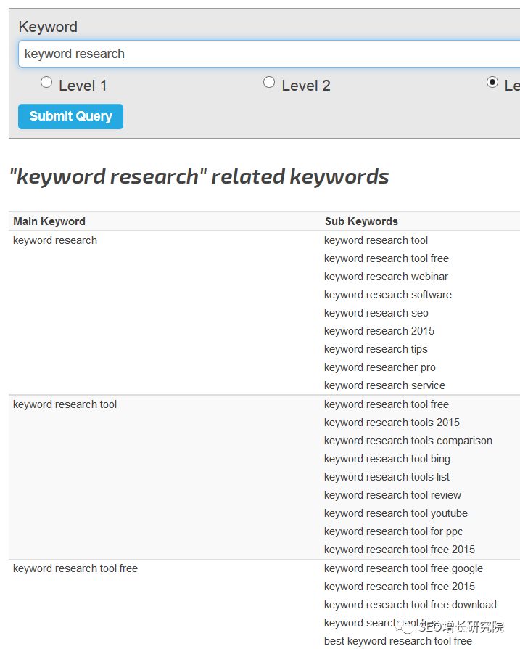Click 'keyword researcher pro' entry
Screen dimensions: 520x649
[x=380, y=367]
